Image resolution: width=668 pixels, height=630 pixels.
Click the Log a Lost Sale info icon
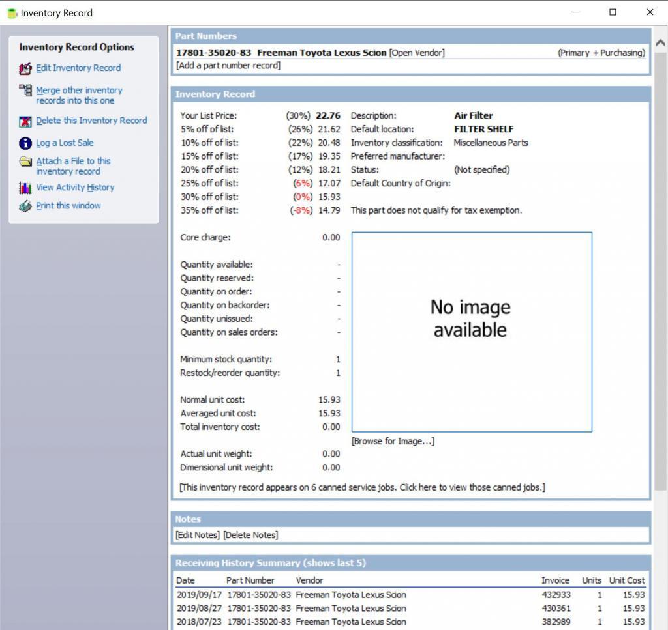pyautogui.click(x=25, y=143)
